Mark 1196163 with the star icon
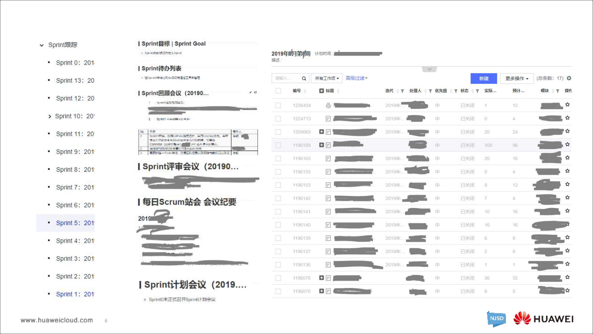Viewport: 593px width, 334px height. [x=567, y=158]
